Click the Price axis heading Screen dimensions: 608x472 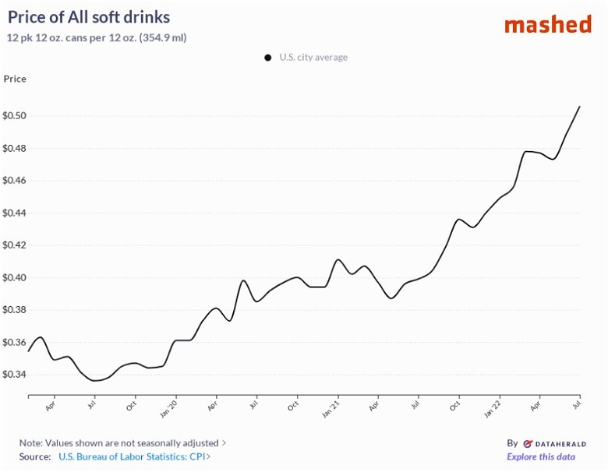pos(15,79)
